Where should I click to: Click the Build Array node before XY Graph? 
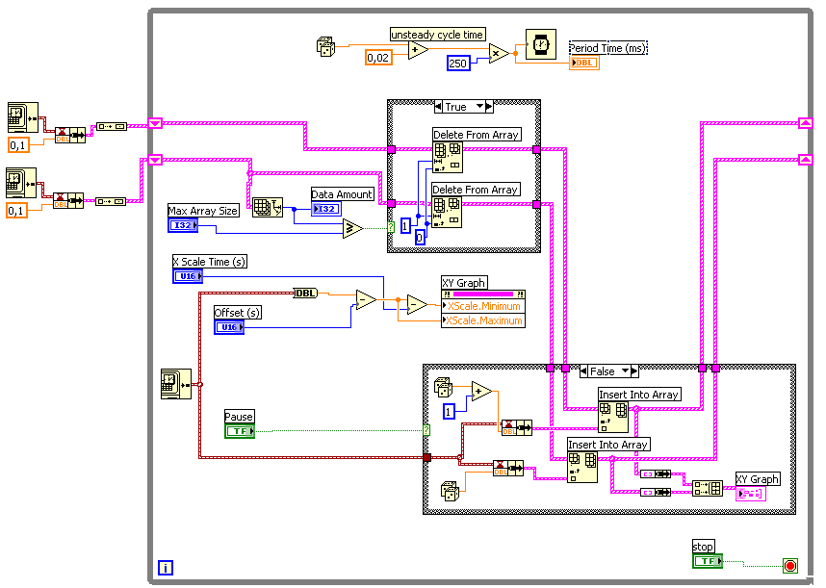click(x=707, y=488)
